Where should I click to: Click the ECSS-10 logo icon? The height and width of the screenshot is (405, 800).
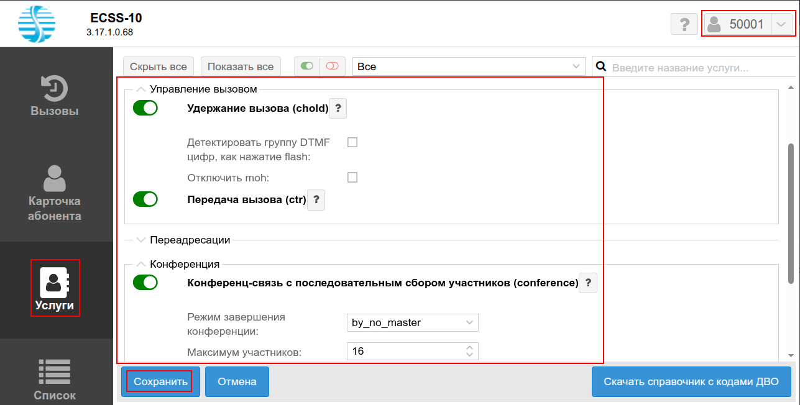coord(36,24)
